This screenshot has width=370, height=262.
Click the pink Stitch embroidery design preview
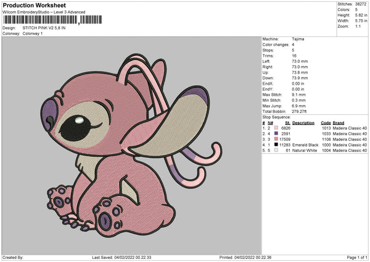tap(131, 145)
